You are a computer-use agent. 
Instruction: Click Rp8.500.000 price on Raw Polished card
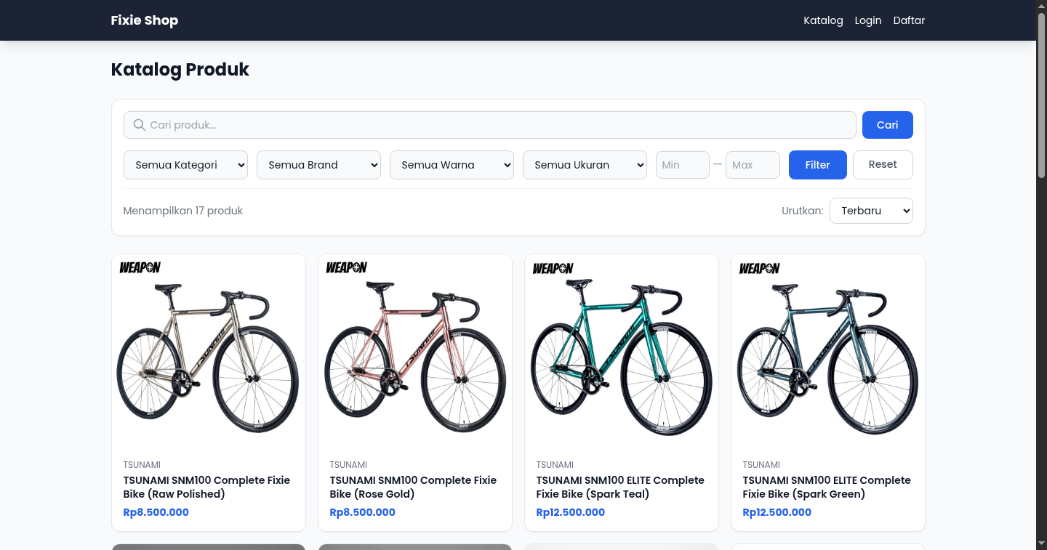[x=156, y=512]
